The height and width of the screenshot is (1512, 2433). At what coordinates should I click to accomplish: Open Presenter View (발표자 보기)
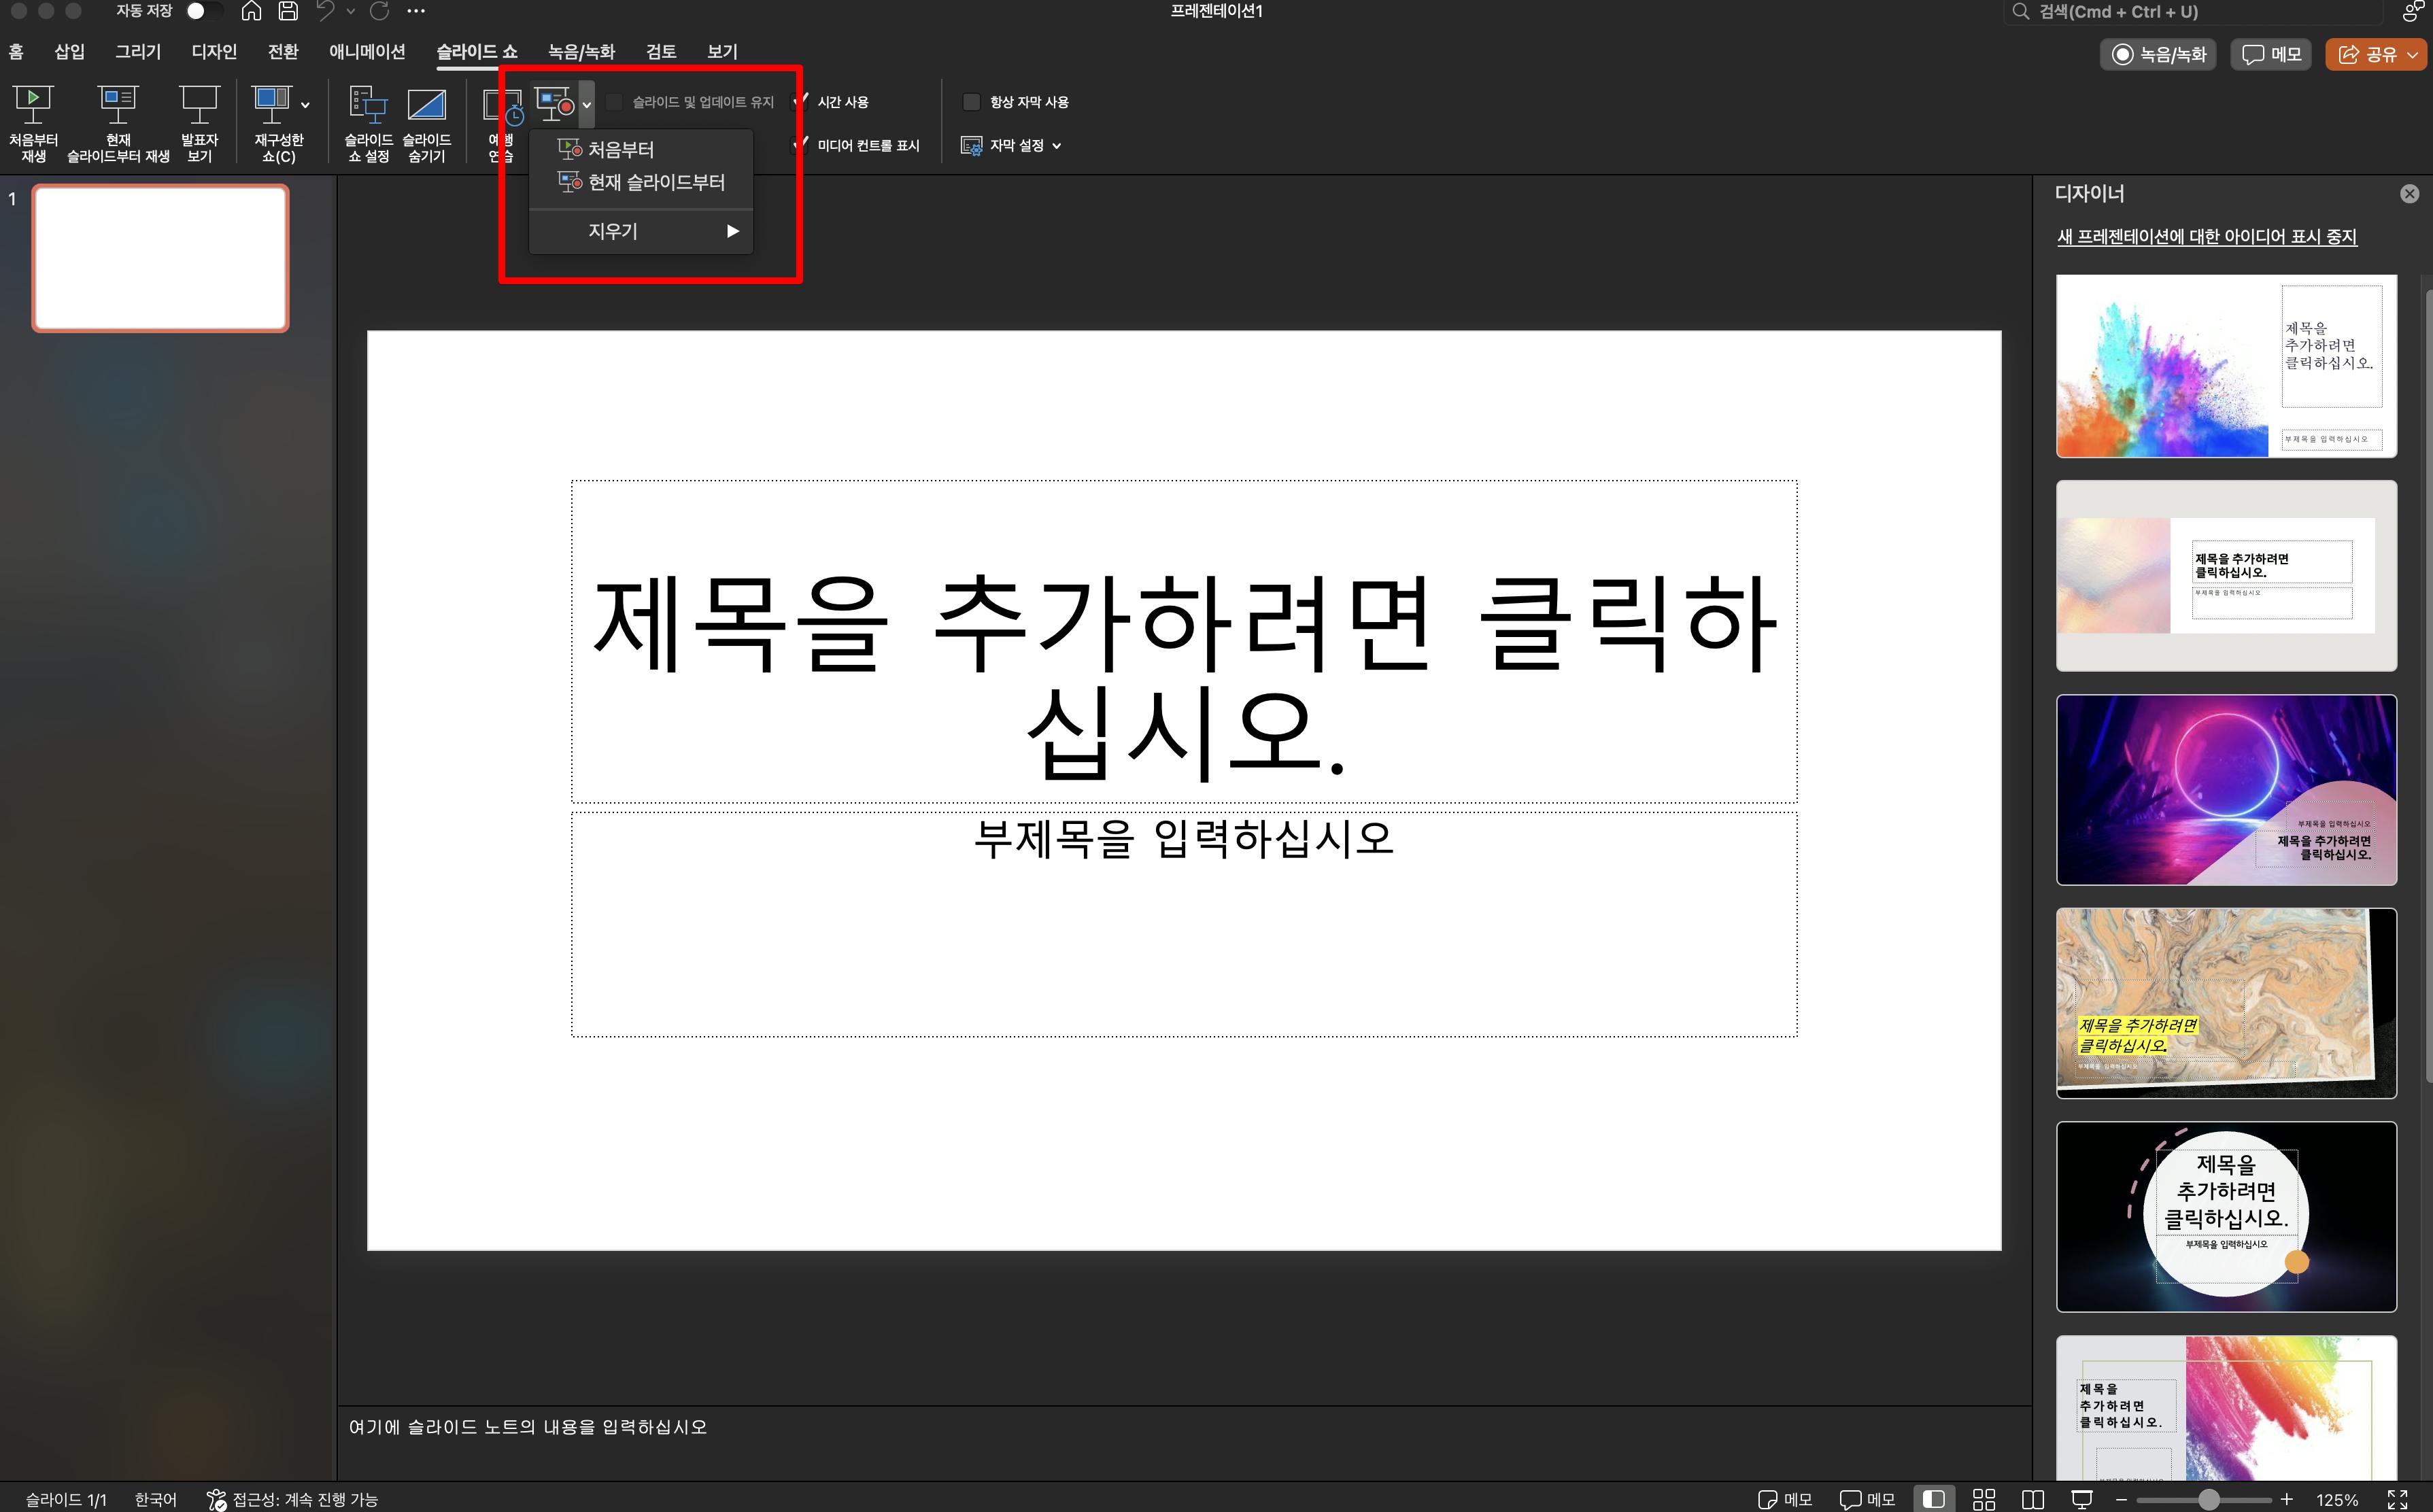point(199,104)
